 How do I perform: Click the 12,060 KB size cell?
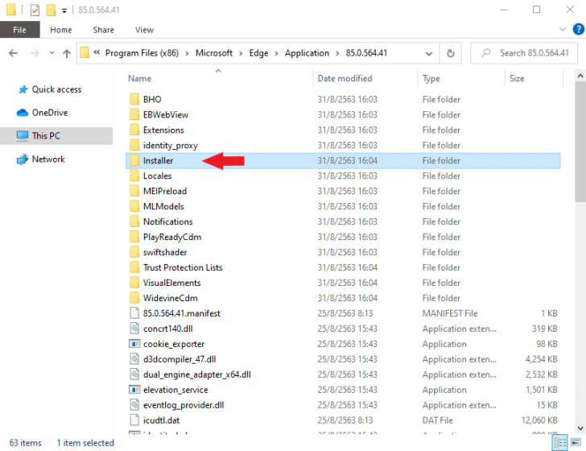pyautogui.click(x=539, y=420)
